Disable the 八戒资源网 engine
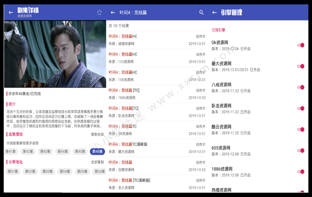Viewport: 312px width, 197px height. 301,87
